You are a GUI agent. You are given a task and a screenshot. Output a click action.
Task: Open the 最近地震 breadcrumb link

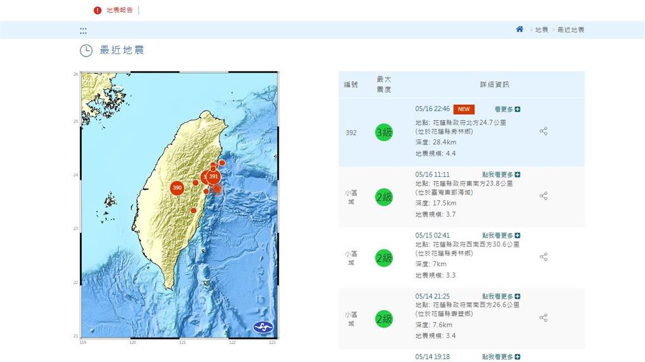click(571, 30)
